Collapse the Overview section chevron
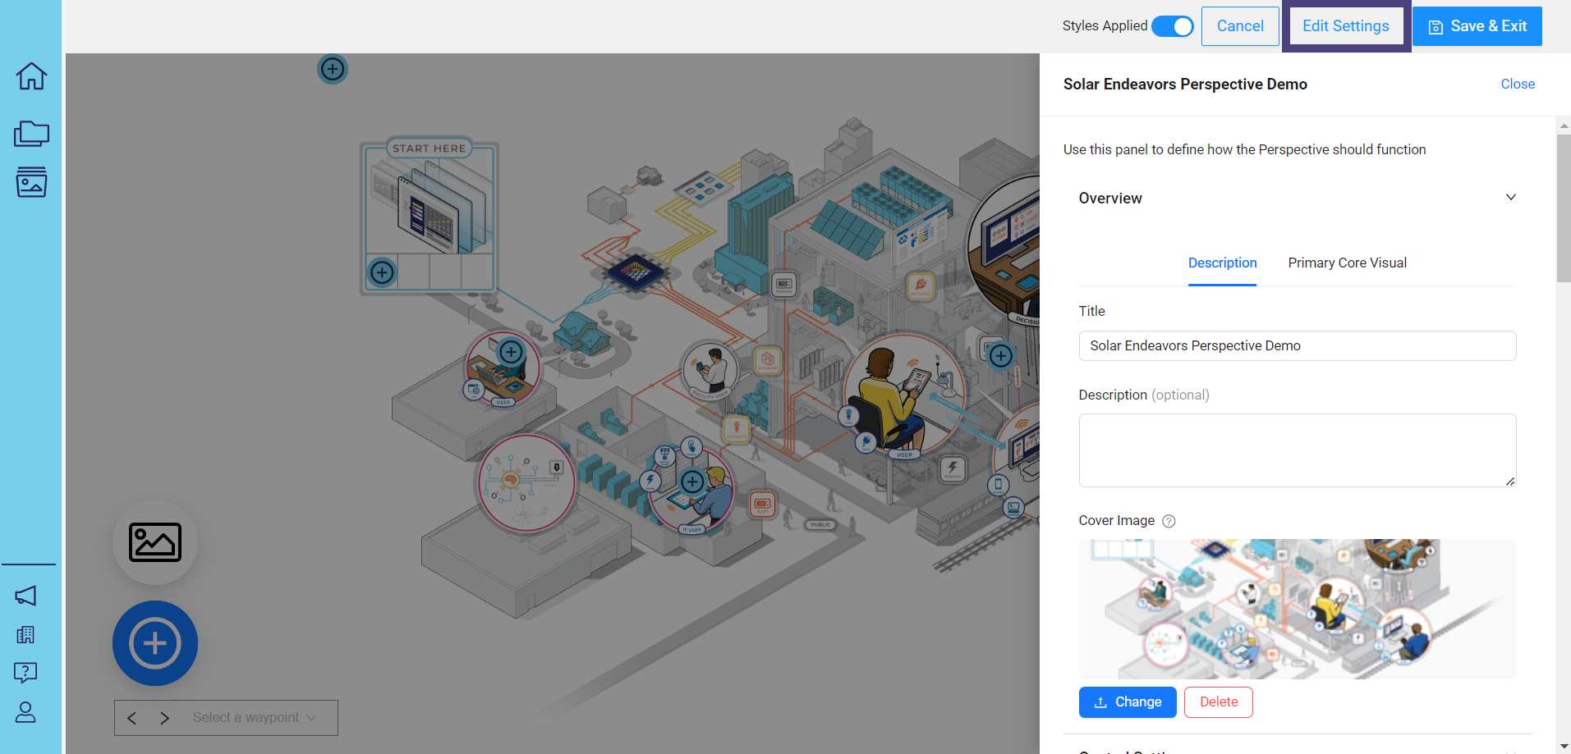The image size is (1571, 754). click(x=1510, y=198)
